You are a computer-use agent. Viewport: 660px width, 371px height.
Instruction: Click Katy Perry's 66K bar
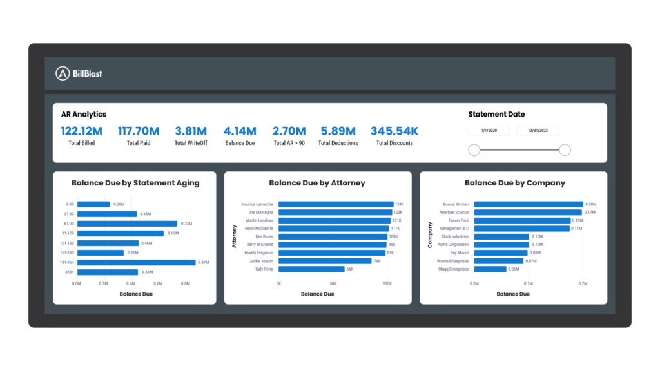311,269
